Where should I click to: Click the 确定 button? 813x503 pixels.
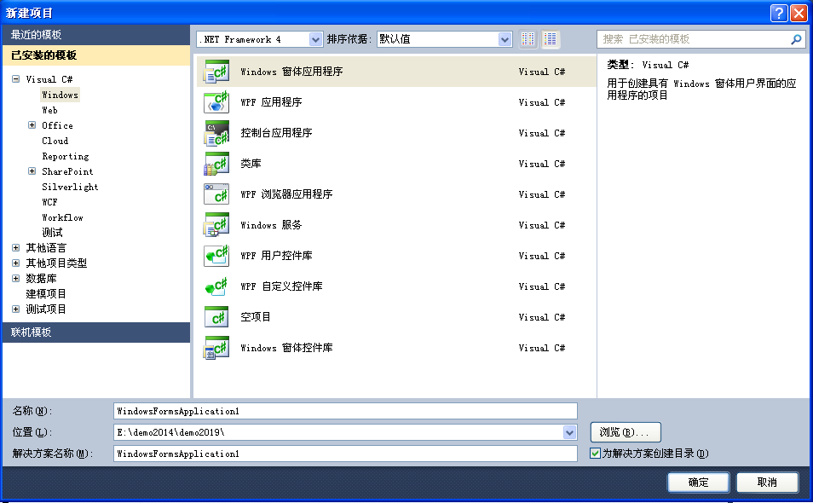point(698,483)
